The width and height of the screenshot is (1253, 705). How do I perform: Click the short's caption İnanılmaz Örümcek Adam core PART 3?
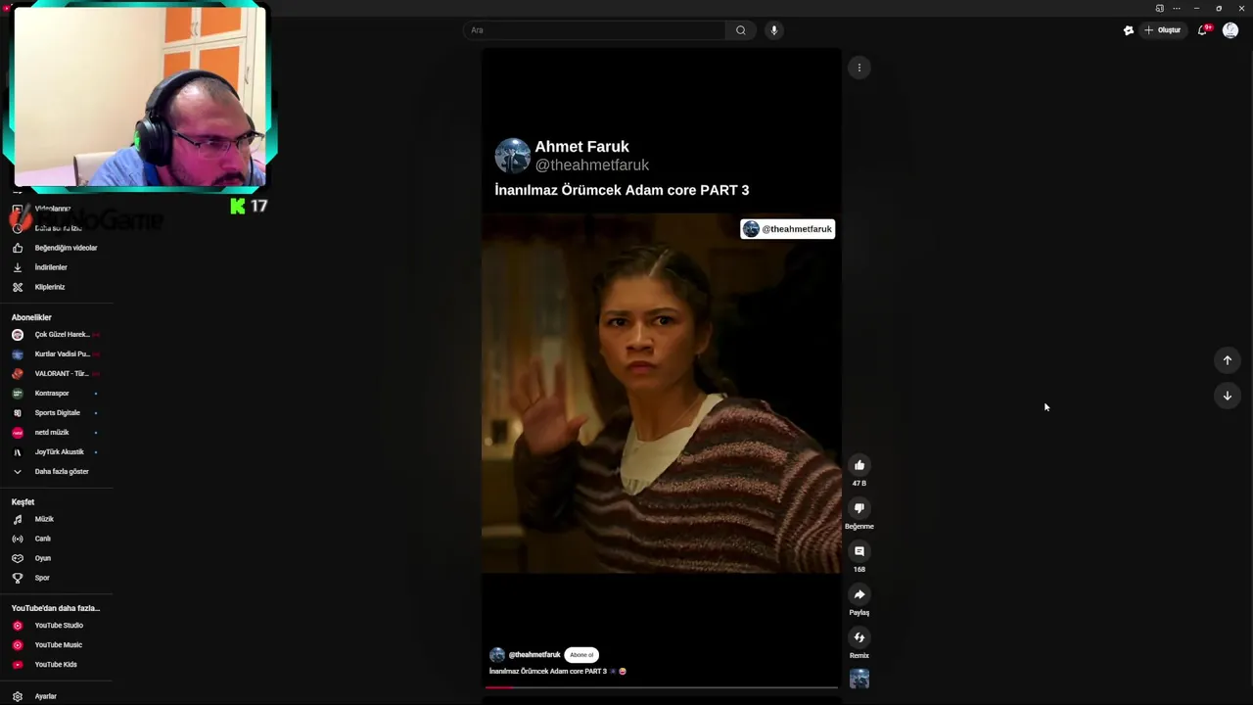coord(548,672)
